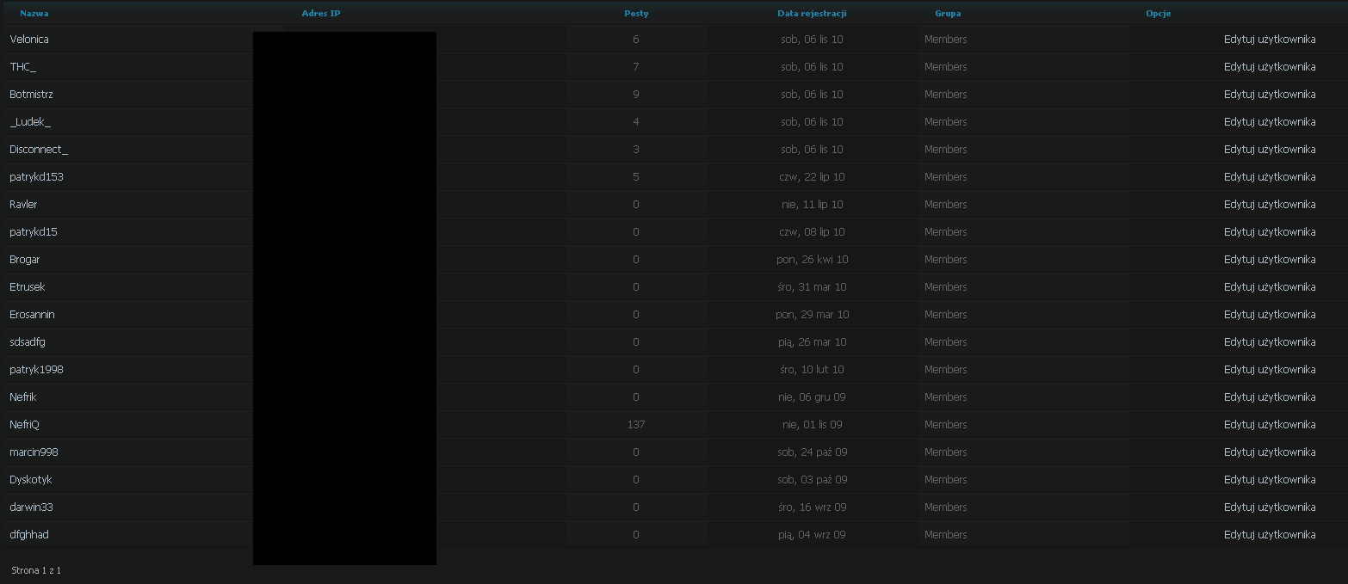The width and height of the screenshot is (1348, 584).
Task: Open Edytuj użytkownika for darwin33
Action: click(1270, 507)
